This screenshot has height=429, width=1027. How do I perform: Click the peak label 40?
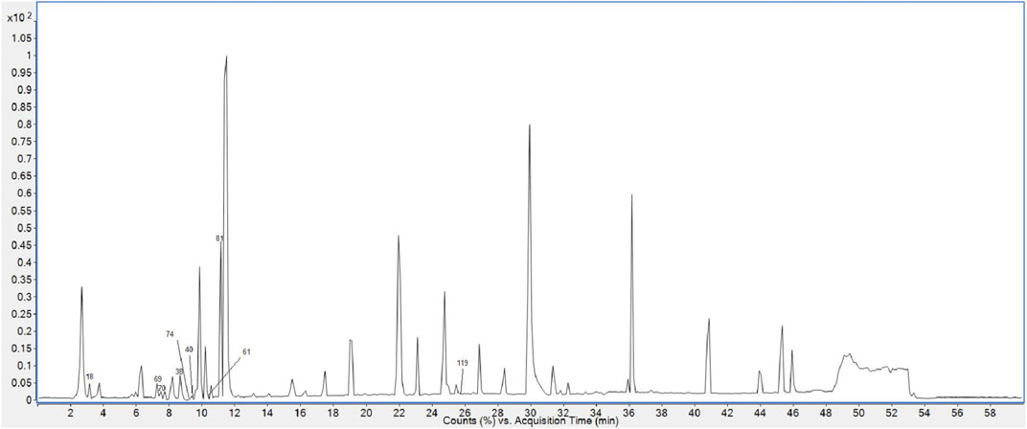(189, 350)
